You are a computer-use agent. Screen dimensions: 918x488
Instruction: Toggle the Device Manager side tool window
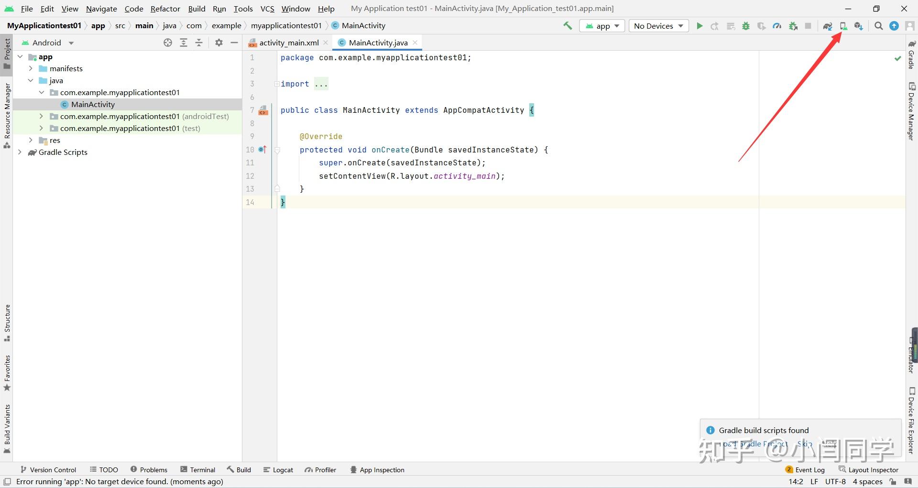912,111
